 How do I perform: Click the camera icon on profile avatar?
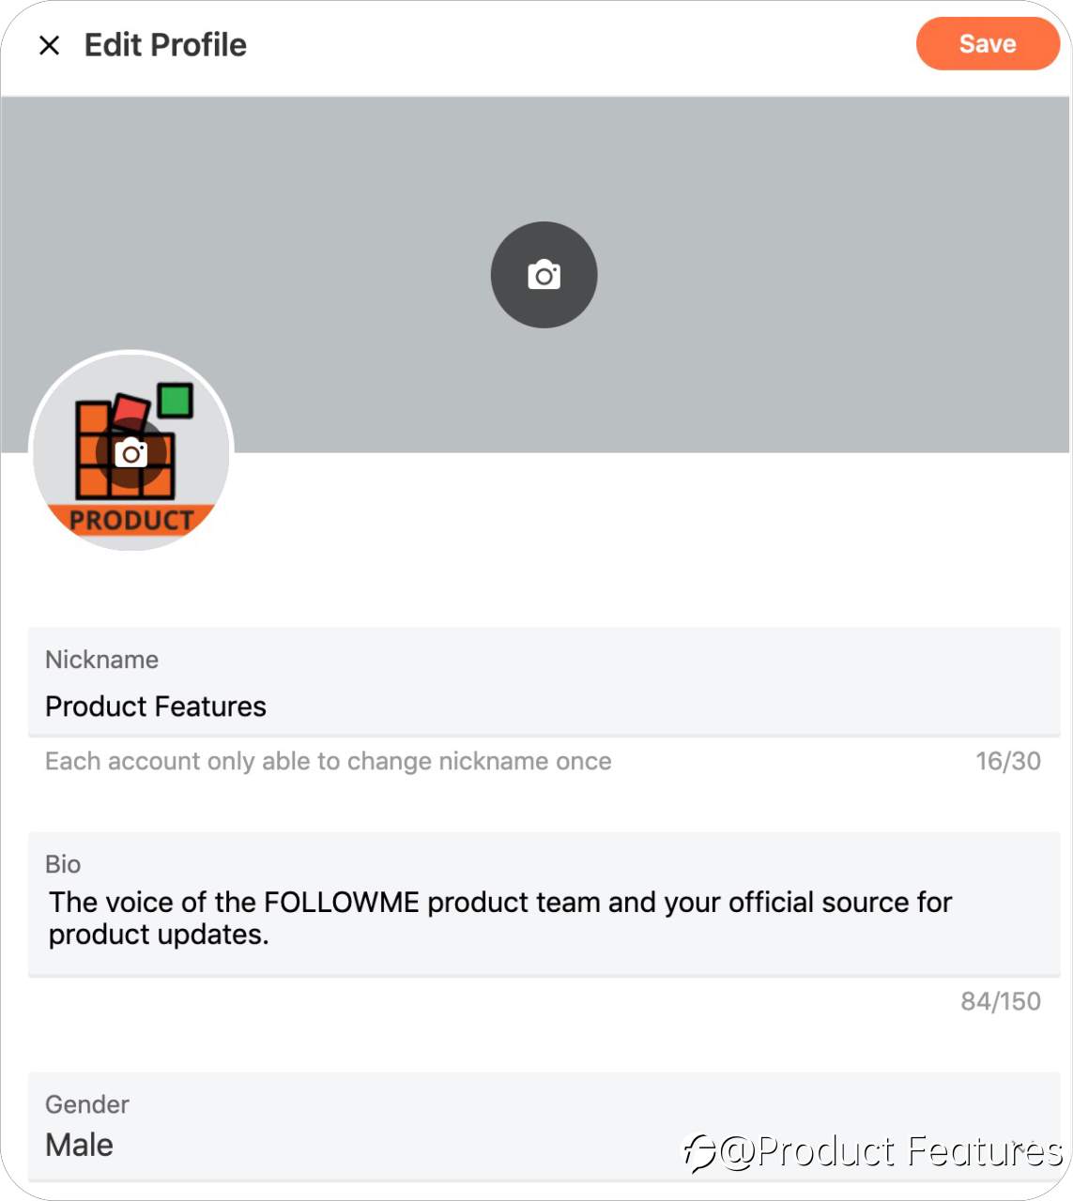pos(131,454)
